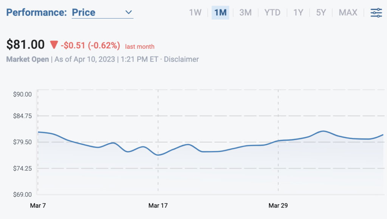
Task: Click the Mar 17 date axis label
Action: tap(158, 206)
